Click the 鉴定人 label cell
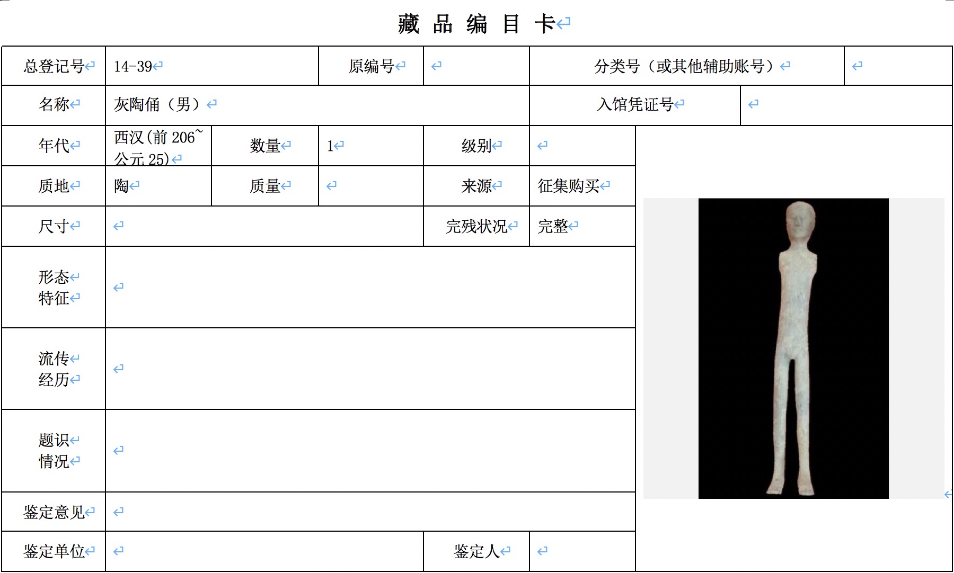954x573 pixels. [x=476, y=551]
